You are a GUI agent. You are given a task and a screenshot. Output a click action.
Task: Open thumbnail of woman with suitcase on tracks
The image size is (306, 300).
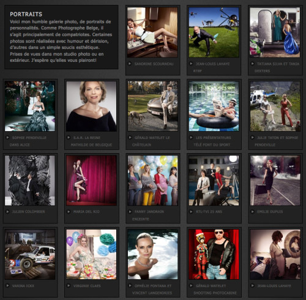[275, 181]
